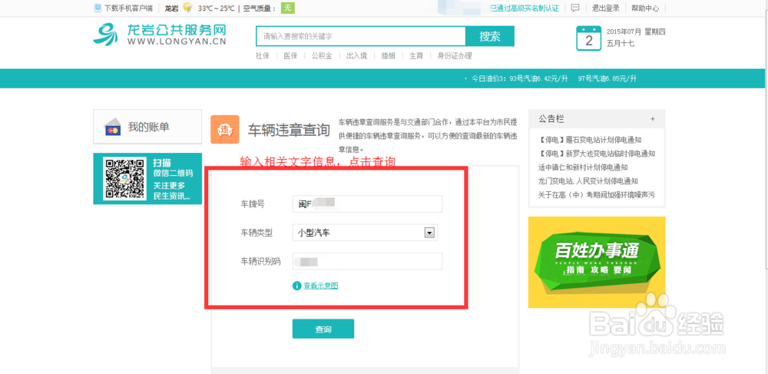Click the WeChat QR code image
The image size is (768, 374).
125,179
